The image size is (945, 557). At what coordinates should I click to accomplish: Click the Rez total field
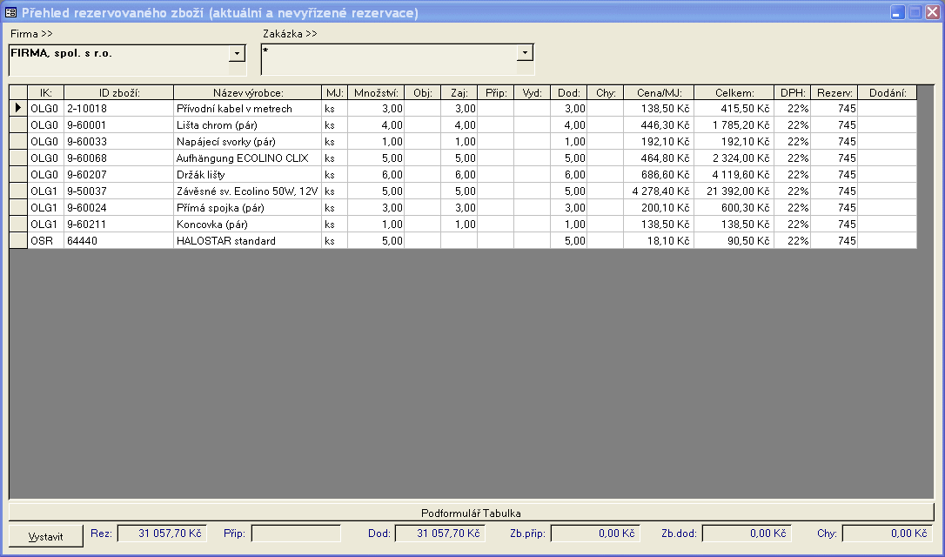coord(161,534)
